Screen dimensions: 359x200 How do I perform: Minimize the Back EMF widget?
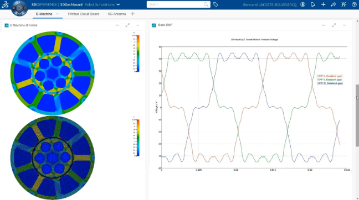click(x=324, y=25)
